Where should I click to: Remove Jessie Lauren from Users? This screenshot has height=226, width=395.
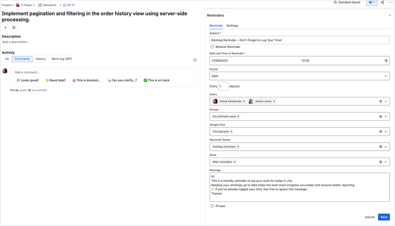274,101
